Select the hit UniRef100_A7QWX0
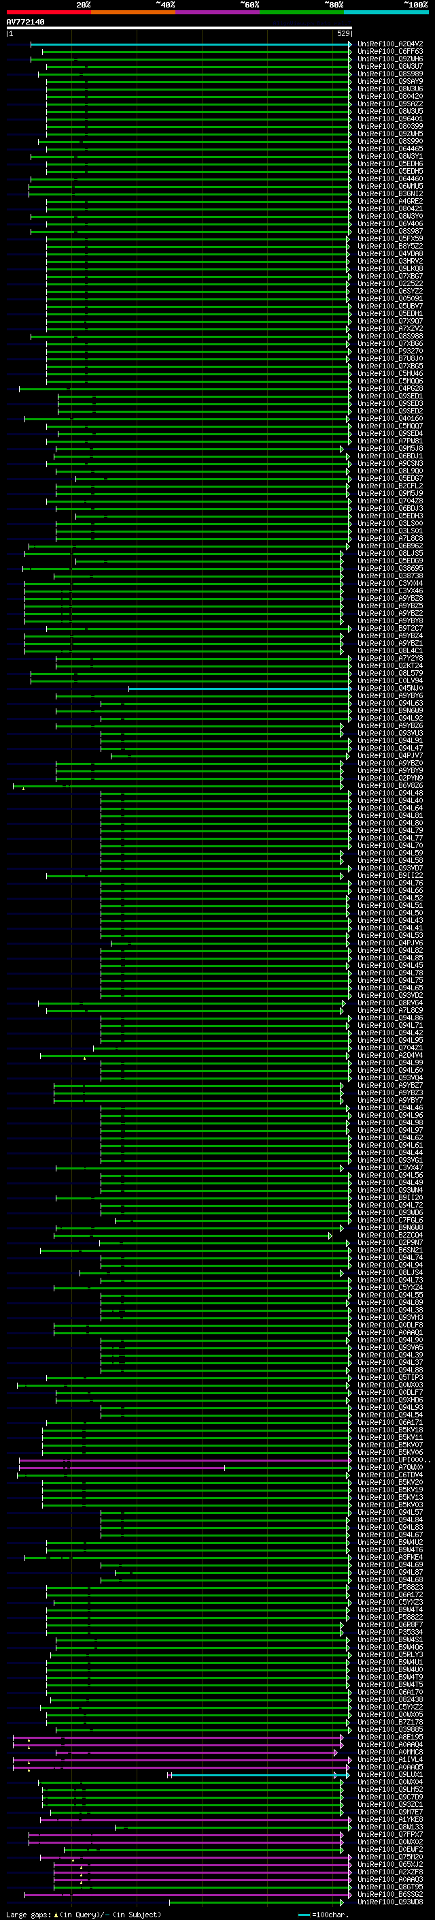The image size is (435, 1920). click(390, 1469)
